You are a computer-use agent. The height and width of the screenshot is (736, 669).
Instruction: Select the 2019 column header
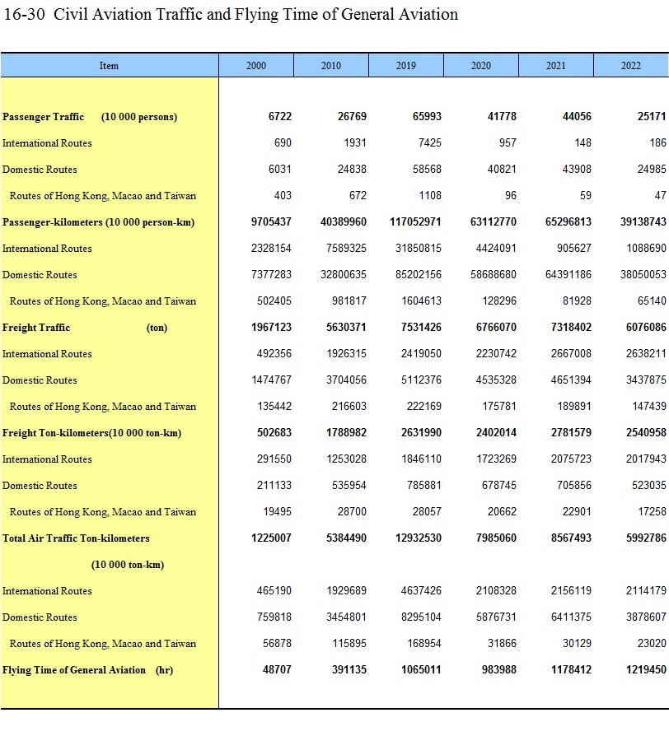[x=406, y=66]
